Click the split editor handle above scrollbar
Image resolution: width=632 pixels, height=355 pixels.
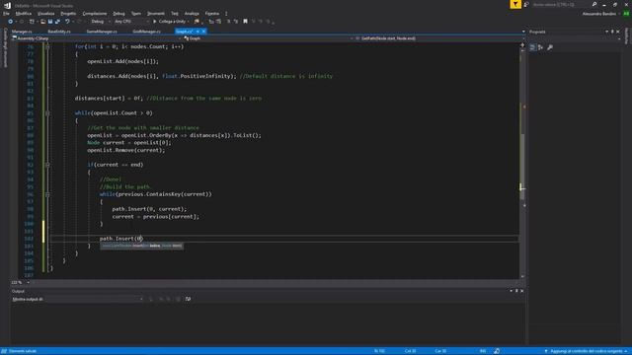click(x=522, y=44)
